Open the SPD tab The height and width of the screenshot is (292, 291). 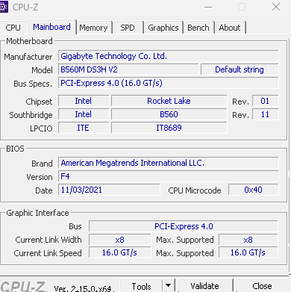128,28
